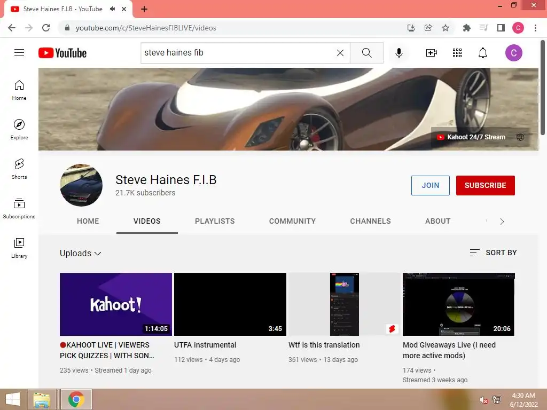Click the page vertical scrollbar
The image size is (547, 410).
click(x=543, y=87)
